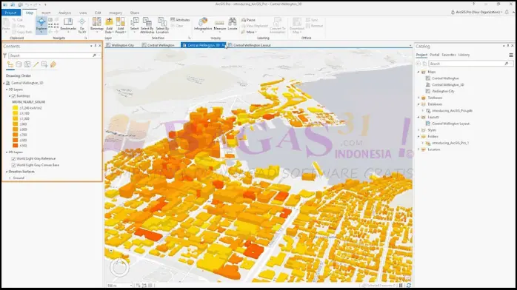Uncheck the Buildings layer checkbox

click(13, 96)
